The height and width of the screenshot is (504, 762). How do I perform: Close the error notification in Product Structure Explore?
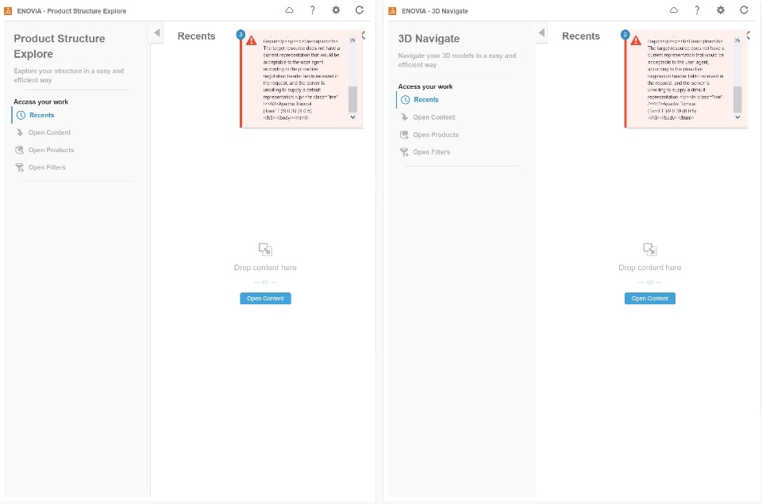click(352, 40)
